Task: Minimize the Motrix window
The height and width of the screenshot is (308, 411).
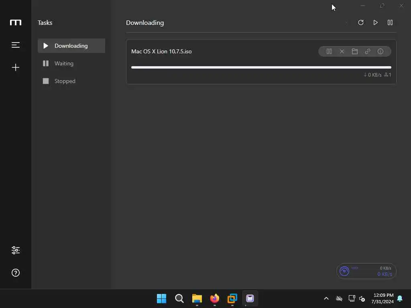Action: tap(363, 6)
